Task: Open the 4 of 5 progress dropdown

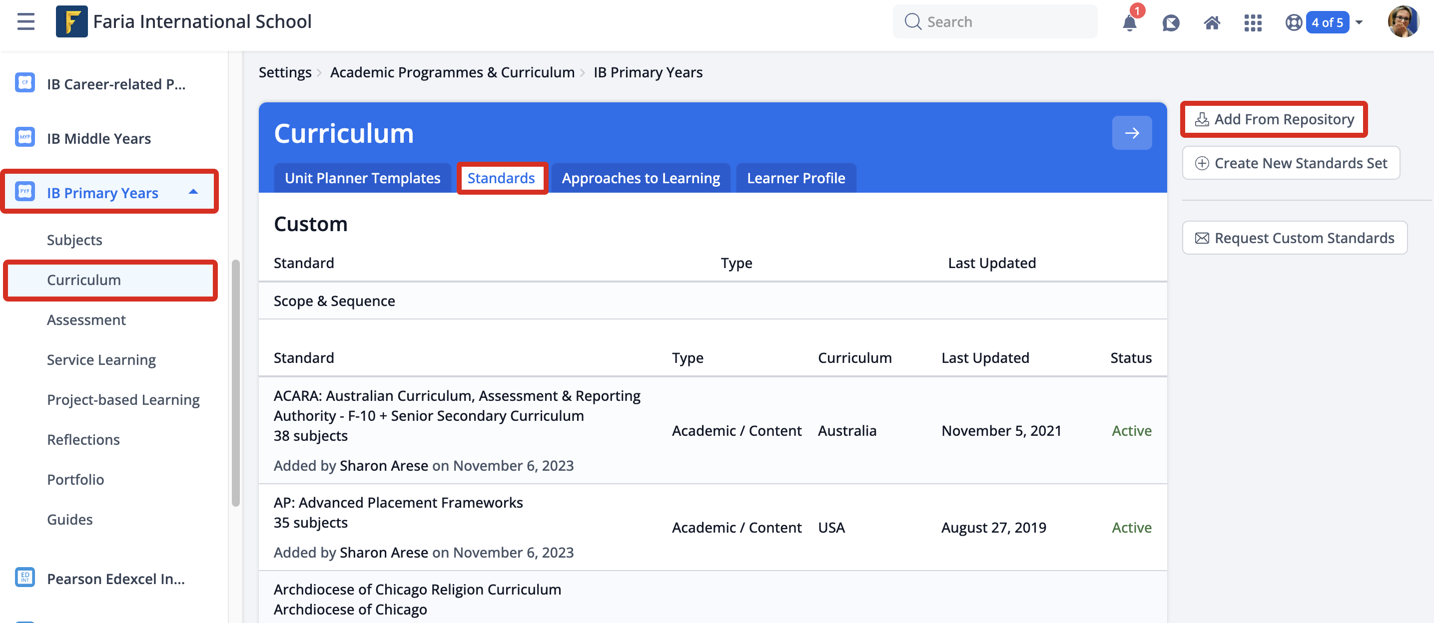Action: [x=1359, y=22]
